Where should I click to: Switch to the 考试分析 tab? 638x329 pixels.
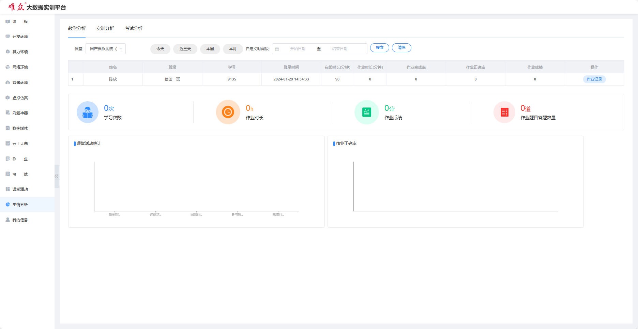[134, 29]
